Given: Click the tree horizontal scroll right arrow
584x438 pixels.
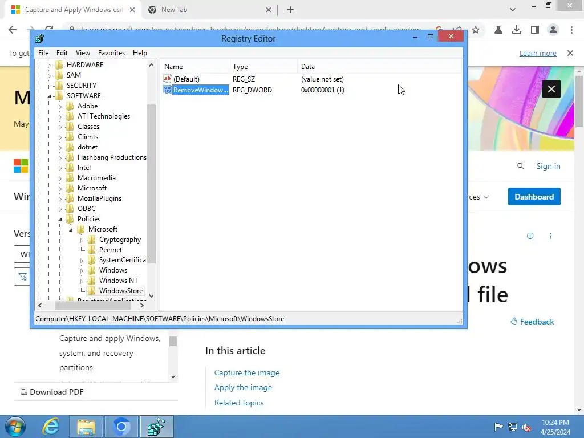Looking at the screenshot, I should 142,306.
